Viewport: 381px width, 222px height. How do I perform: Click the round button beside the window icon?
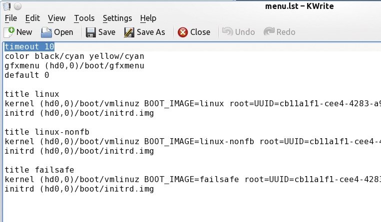(x=17, y=6)
